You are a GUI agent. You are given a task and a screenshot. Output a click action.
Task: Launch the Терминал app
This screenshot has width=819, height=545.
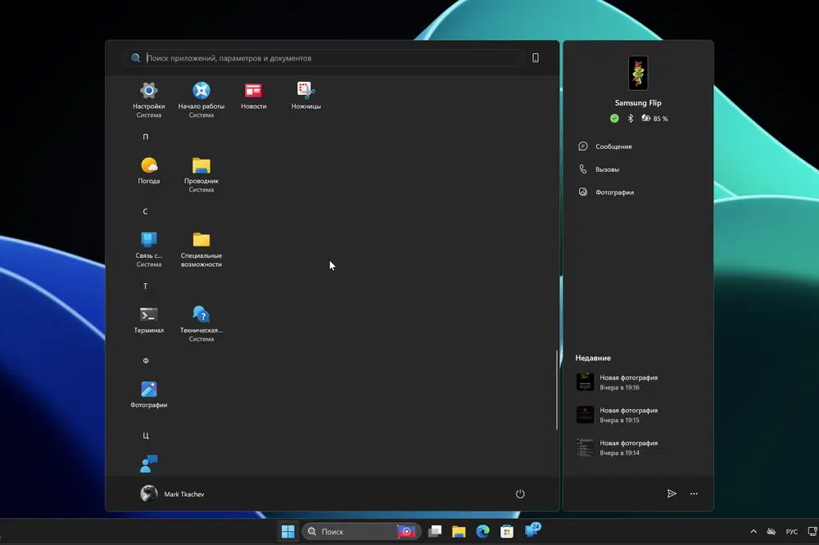point(149,320)
